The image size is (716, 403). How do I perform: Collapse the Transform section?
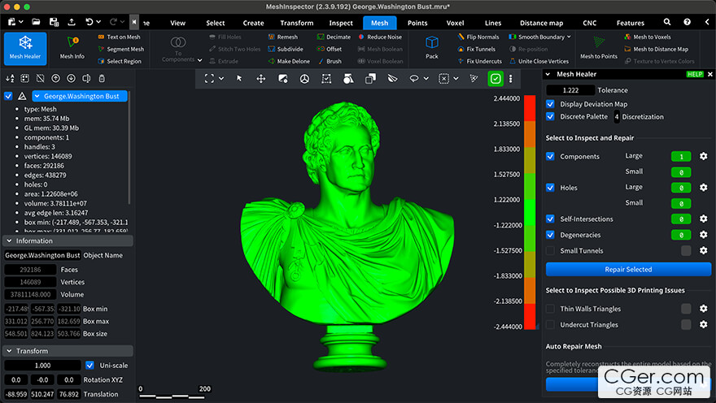click(x=10, y=351)
